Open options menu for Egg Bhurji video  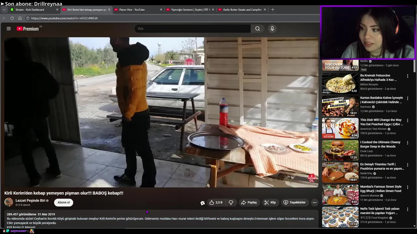[408, 187]
